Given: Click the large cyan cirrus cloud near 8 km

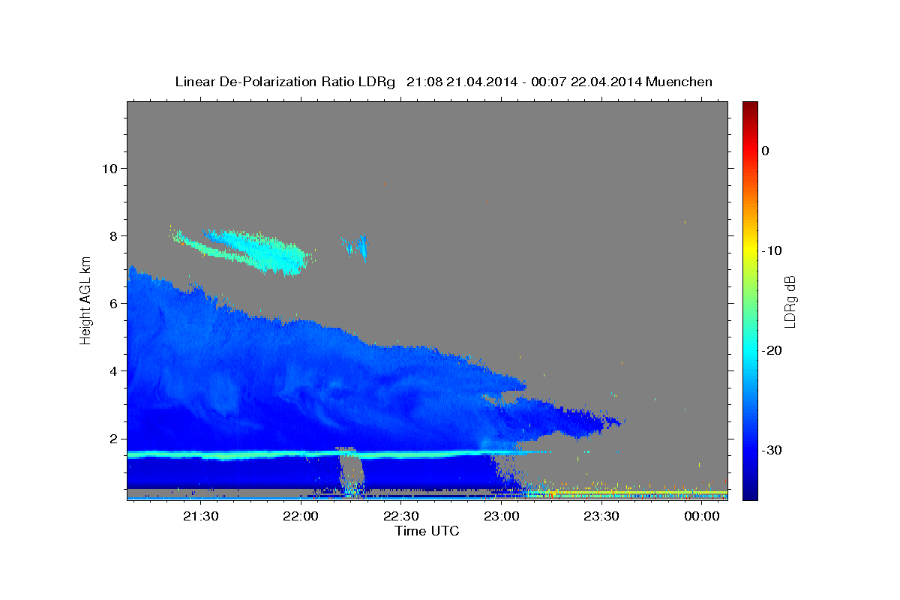Looking at the screenshot, I should (x=259, y=251).
